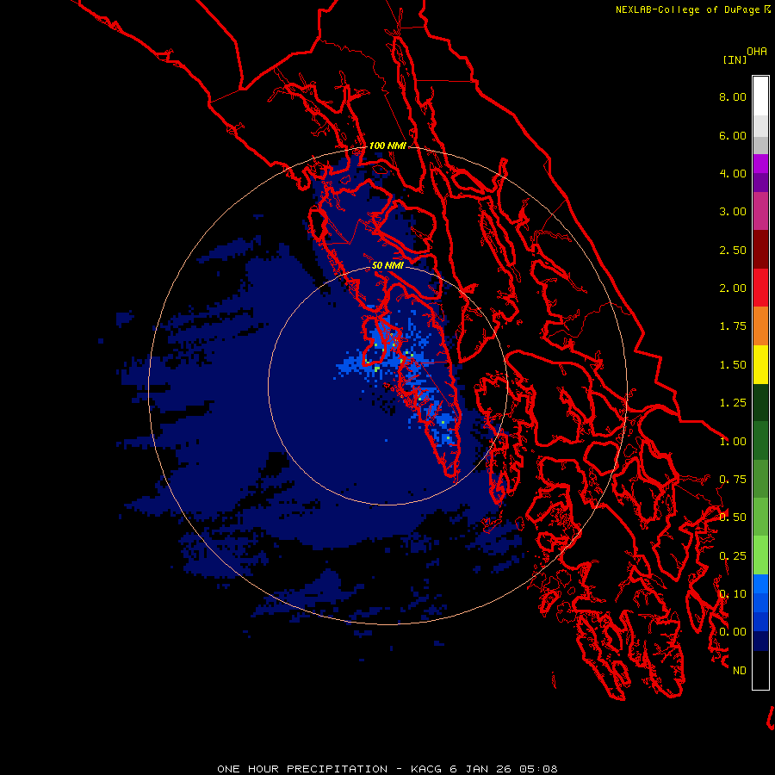Pick the white 8.00 color swatch
The width and height of the screenshot is (775, 775).
tap(760, 96)
